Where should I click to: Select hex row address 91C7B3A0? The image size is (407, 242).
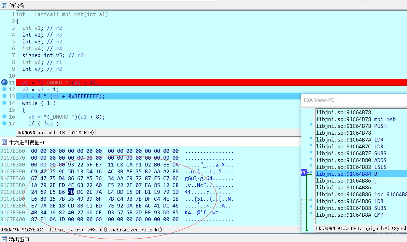click(x=13, y=178)
